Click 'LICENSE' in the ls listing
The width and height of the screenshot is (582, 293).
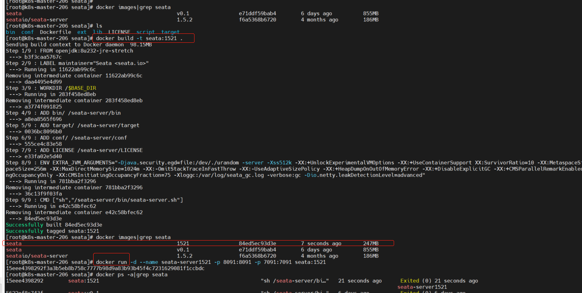pyautogui.click(x=119, y=32)
